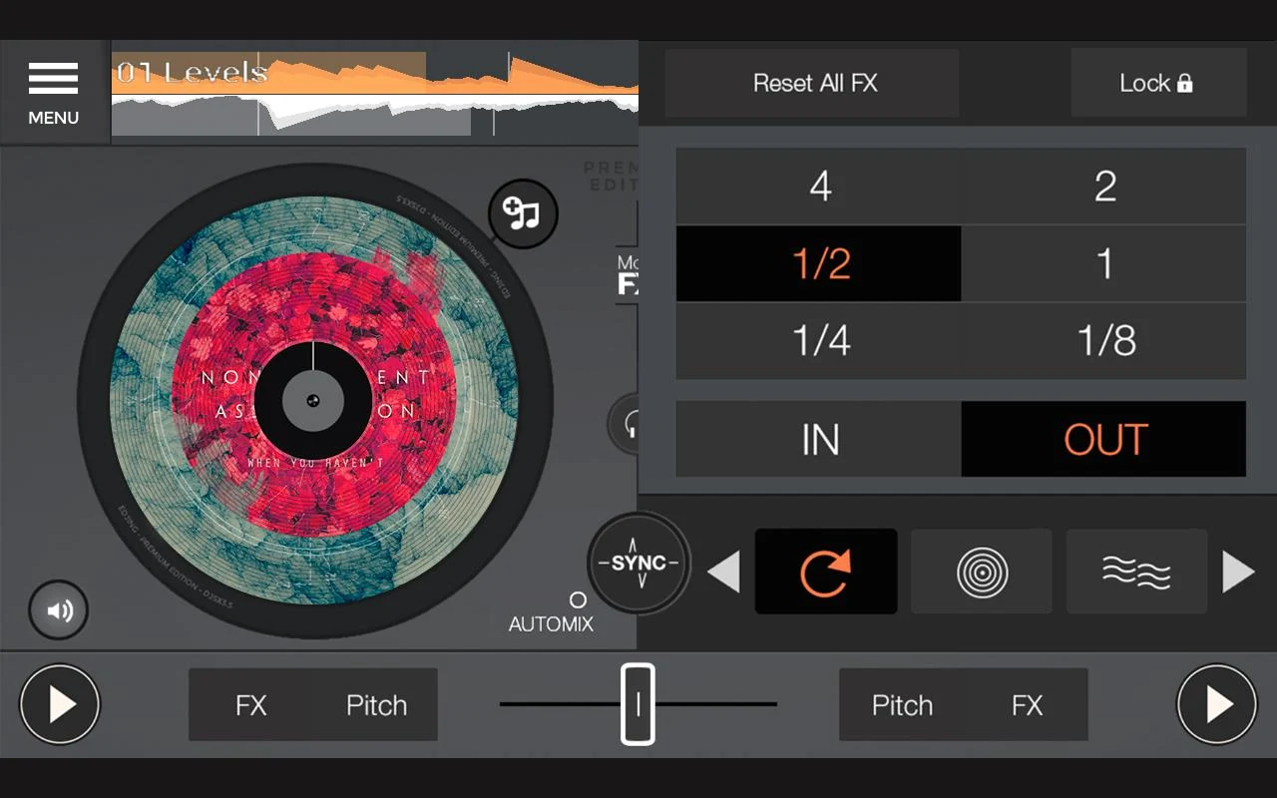Screen dimensions: 1277x798
Task: Hit the SYNC button
Action: tap(638, 563)
